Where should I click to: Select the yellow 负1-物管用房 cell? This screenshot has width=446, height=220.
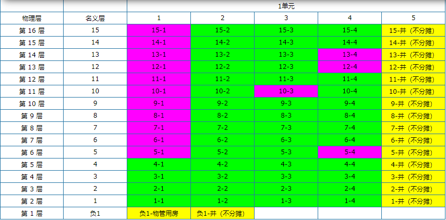tap(159, 213)
